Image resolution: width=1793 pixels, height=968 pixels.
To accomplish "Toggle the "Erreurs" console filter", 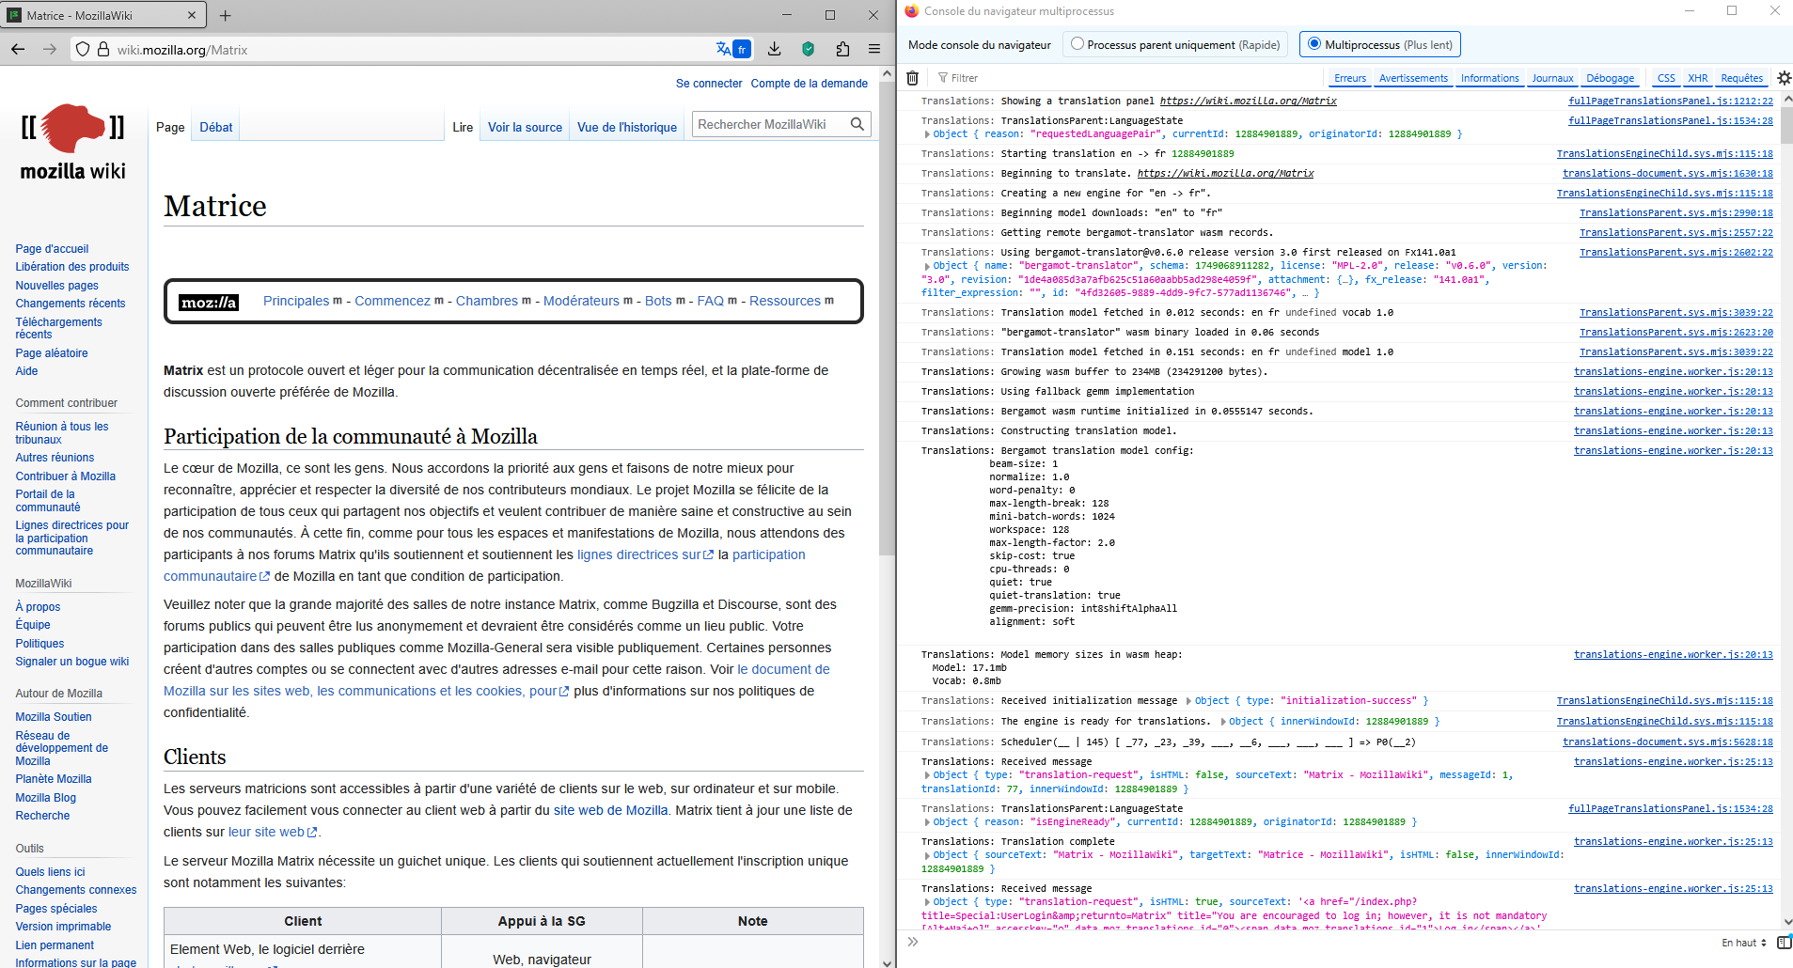I will click(1349, 78).
